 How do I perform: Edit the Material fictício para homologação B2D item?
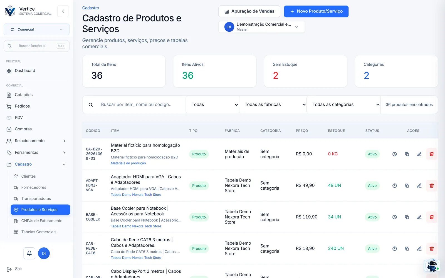point(419,154)
